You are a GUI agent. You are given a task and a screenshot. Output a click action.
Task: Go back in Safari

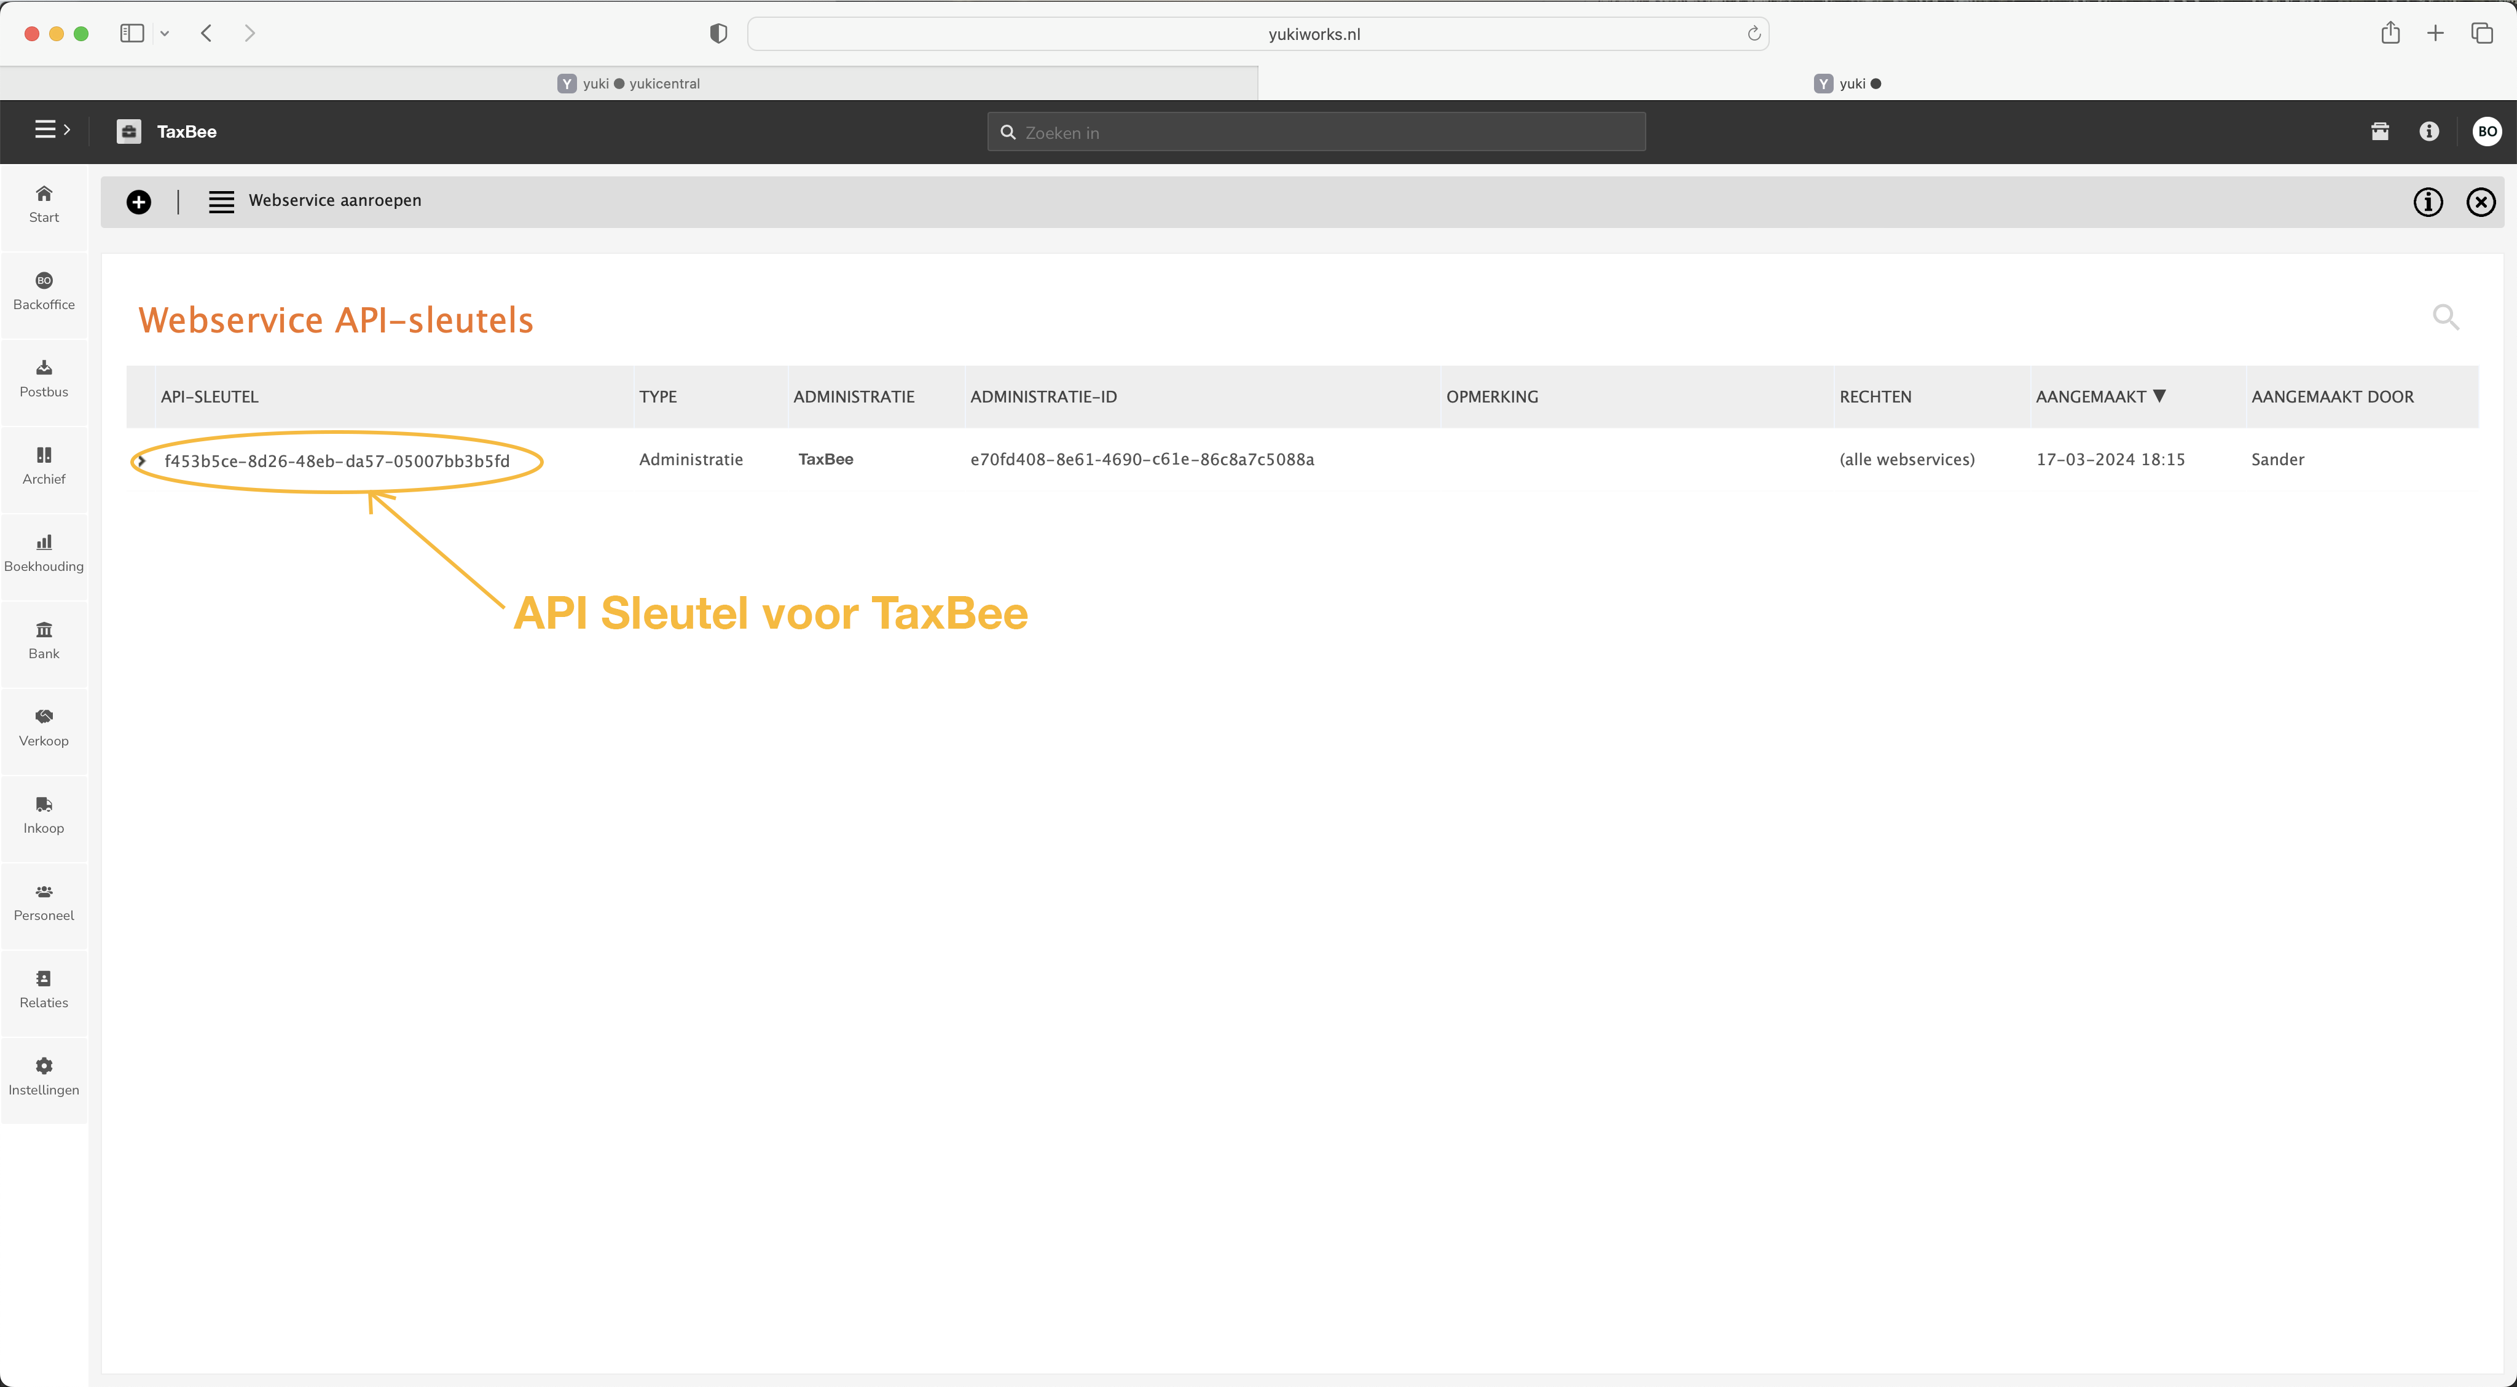[x=206, y=33]
